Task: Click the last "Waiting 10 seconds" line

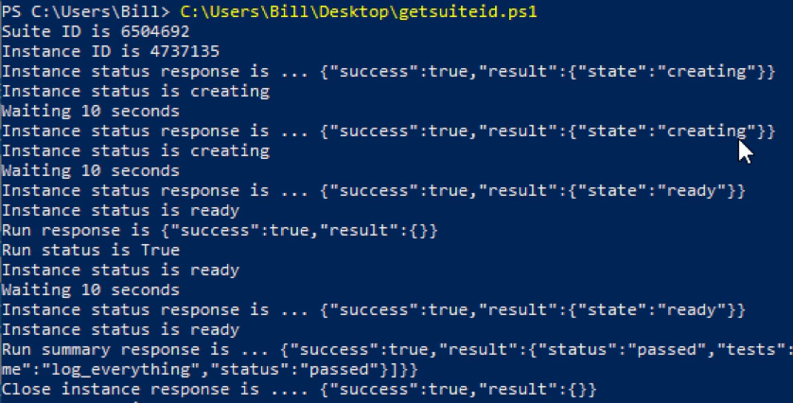Action: click(90, 289)
